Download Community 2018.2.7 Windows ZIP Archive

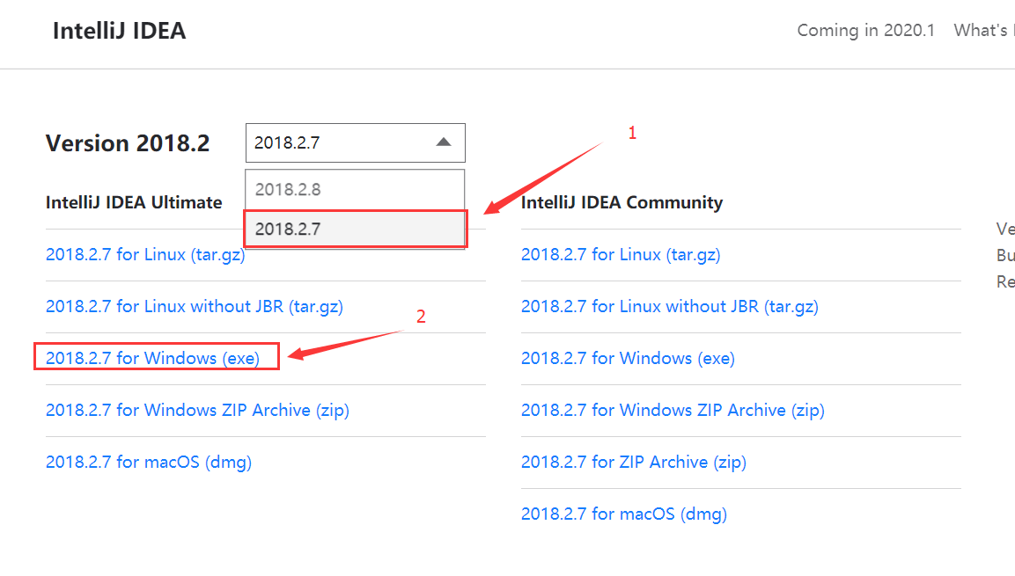tap(673, 410)
